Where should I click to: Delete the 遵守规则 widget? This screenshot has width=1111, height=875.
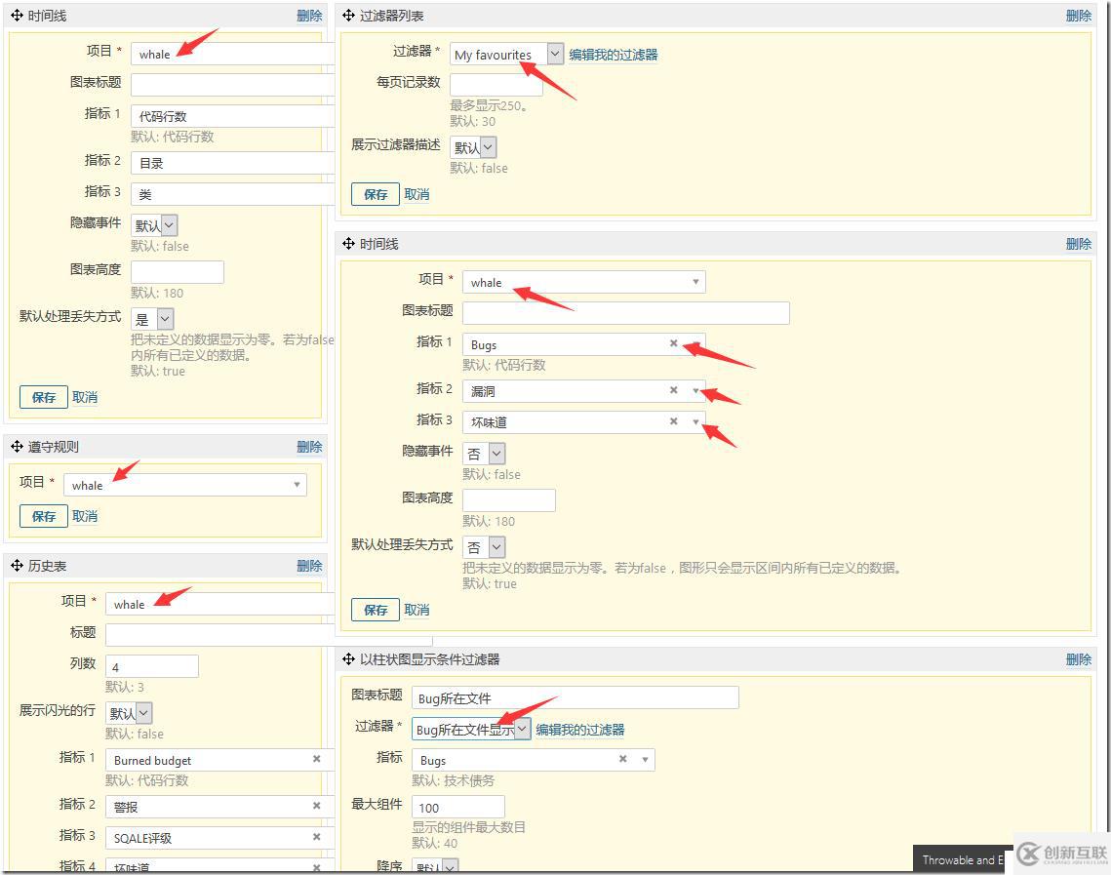(x=309, y=447)
